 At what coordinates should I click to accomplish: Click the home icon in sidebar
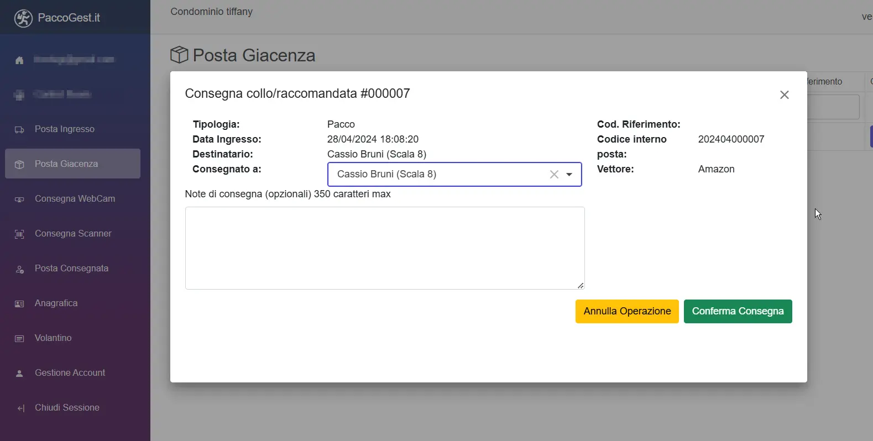click(19, 60)
